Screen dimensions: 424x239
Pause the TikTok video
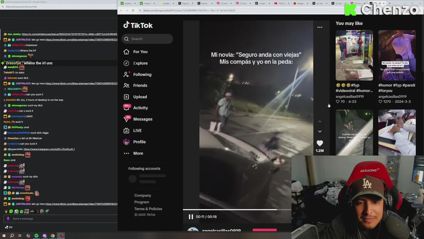(191, 217)
